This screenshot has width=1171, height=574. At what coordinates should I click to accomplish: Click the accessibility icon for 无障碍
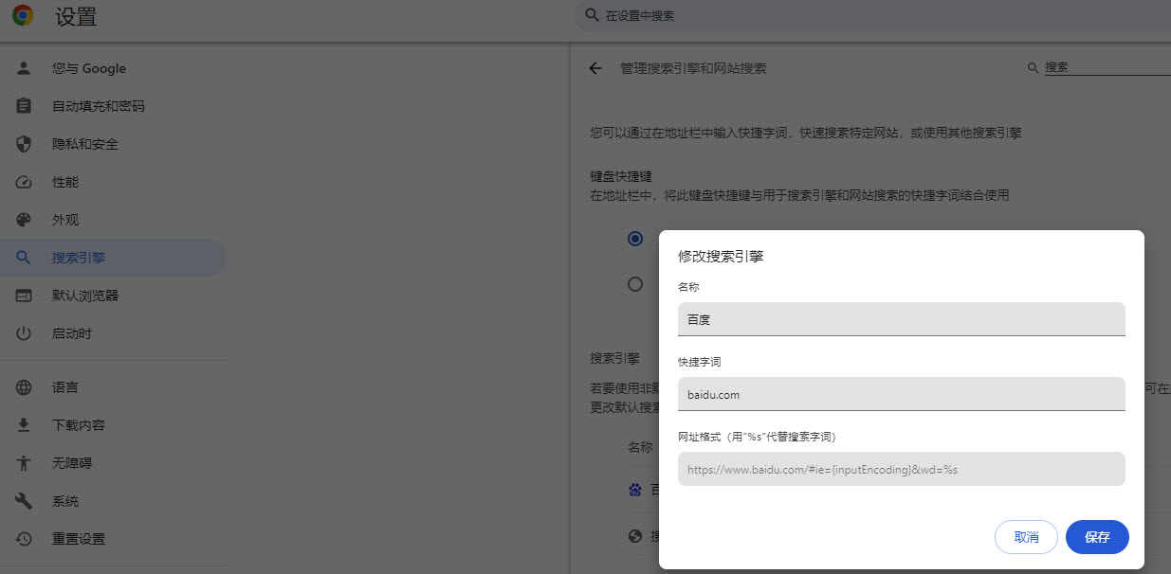point(25,463)
